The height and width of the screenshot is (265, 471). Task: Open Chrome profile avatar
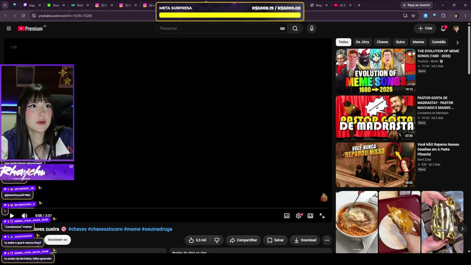[x=456, y=16]
